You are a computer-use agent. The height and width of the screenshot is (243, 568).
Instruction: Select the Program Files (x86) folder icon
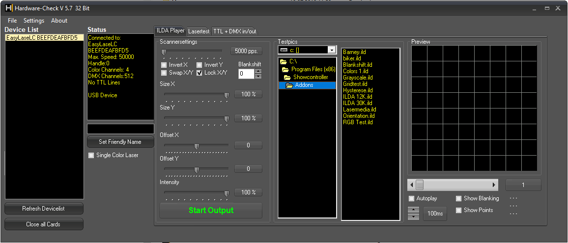coord(285,69)
